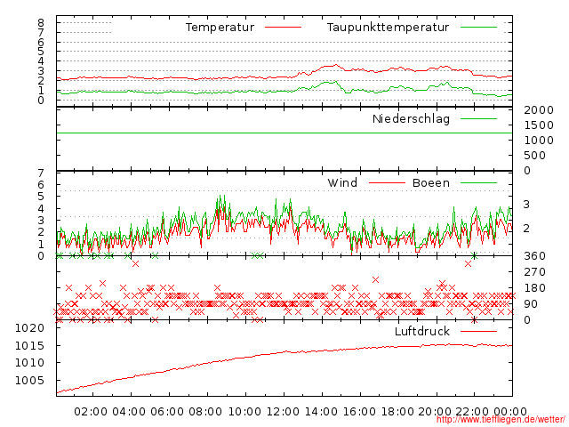Click the 00:00 time axis label

coord(510,412)
